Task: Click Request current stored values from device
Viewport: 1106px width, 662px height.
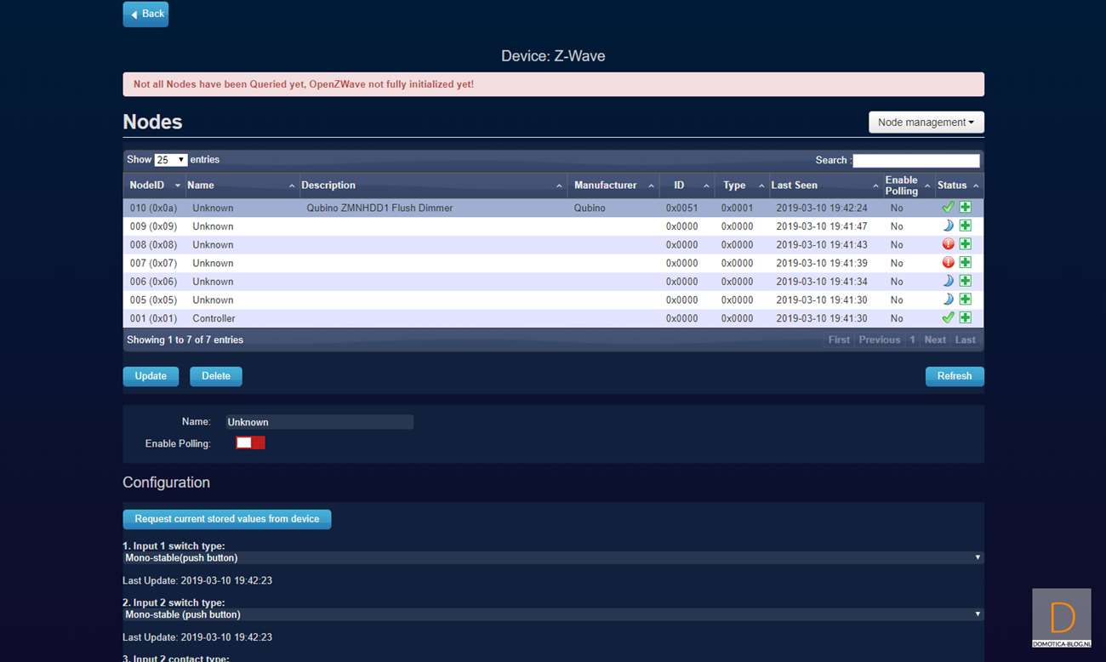Action: [227, 519]
